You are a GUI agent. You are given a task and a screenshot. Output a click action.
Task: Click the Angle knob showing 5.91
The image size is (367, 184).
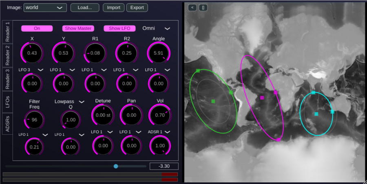click(159, 53)
